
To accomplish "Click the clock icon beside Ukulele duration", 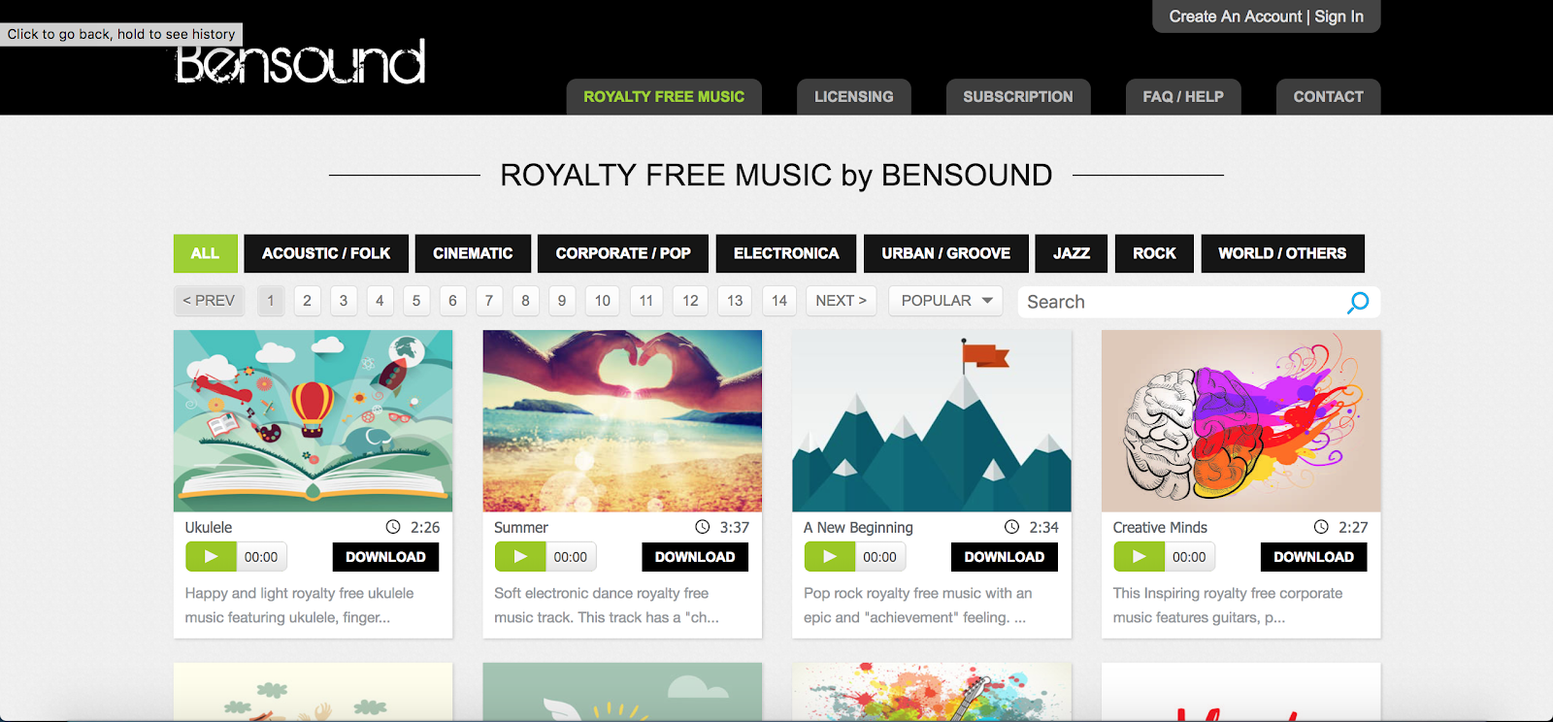I will coord(393,527).
